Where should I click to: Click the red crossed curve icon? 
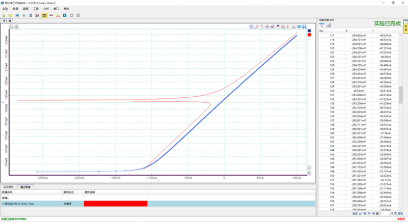click(51, 15)
